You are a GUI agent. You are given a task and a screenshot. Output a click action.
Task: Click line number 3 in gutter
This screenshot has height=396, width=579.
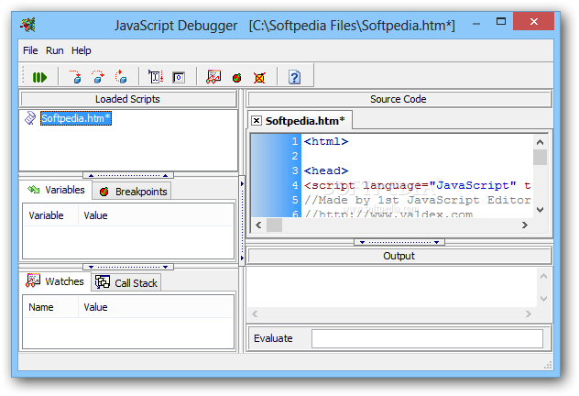(295, 170)
